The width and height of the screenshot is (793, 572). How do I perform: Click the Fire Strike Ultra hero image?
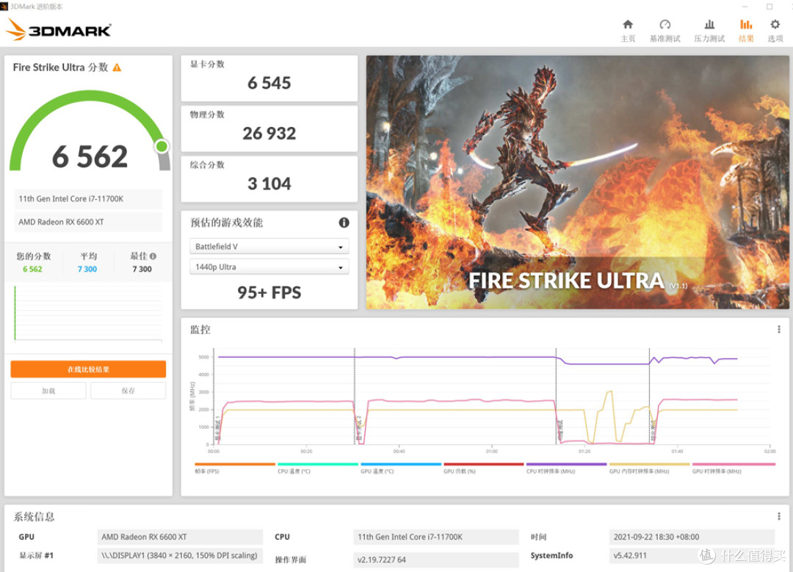[578, 182]
